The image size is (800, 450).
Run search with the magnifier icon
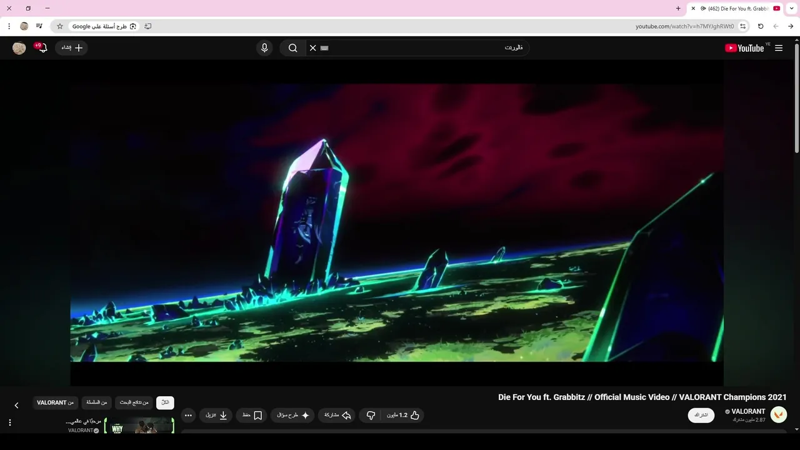[292, 48]
